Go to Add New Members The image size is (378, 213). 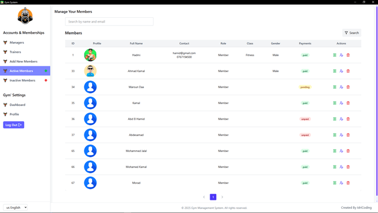pyautogui.click(x=25, y=62)
